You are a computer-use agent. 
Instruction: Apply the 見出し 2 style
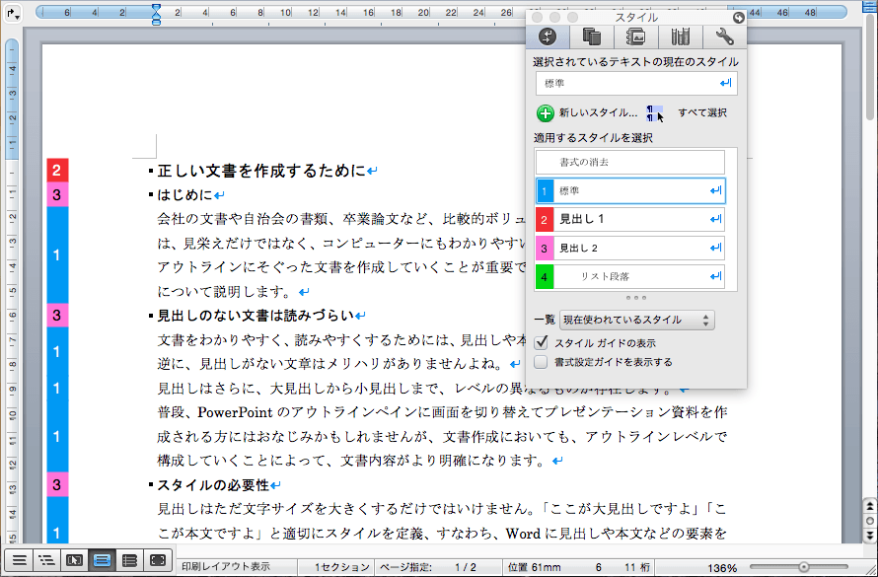630,248
